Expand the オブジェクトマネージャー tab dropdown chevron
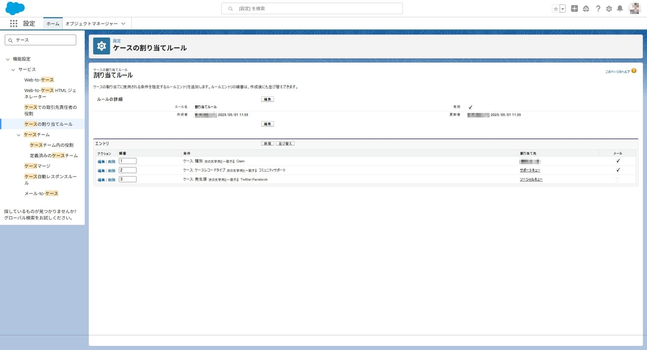Image resolution: width=647 pixels, height=350 pixels. [124, 24]
